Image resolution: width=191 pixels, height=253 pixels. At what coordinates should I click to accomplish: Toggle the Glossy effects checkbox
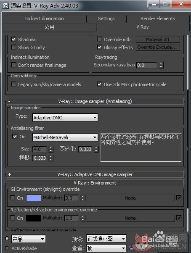[99, 47]
